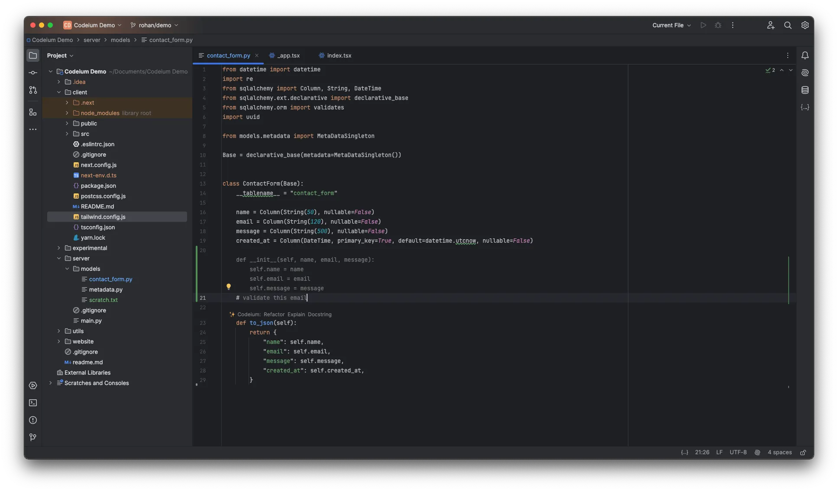Click the UTF-8 encoding in status bar
Screen dimensions: 838x491
(738, 452)
